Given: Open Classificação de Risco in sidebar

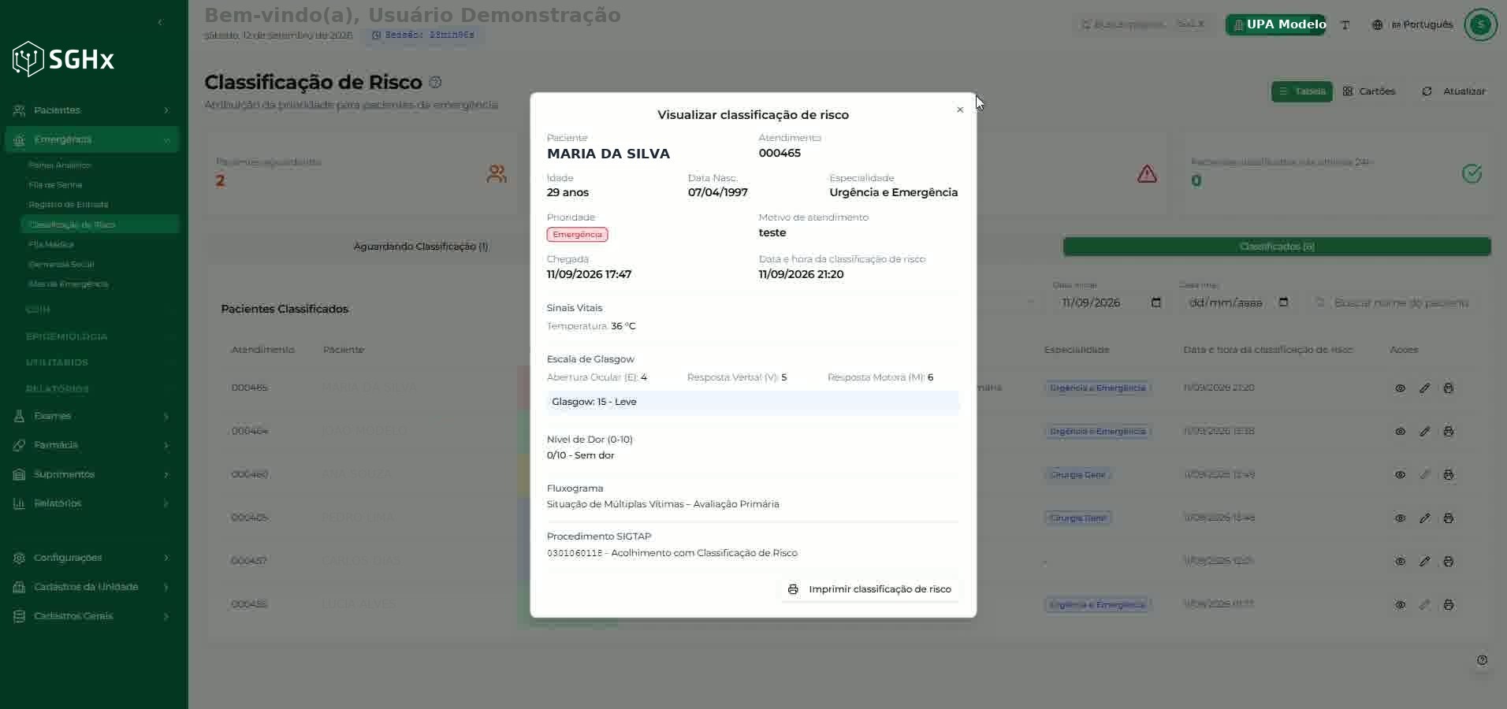Looking at the screenshot, I should tap(100, 225).
